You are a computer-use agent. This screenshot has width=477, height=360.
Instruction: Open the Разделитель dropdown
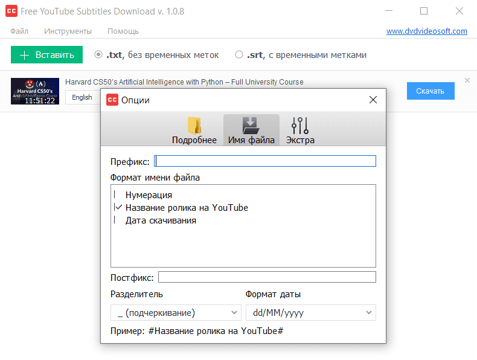pyautogui.click(x=176, y=312)
